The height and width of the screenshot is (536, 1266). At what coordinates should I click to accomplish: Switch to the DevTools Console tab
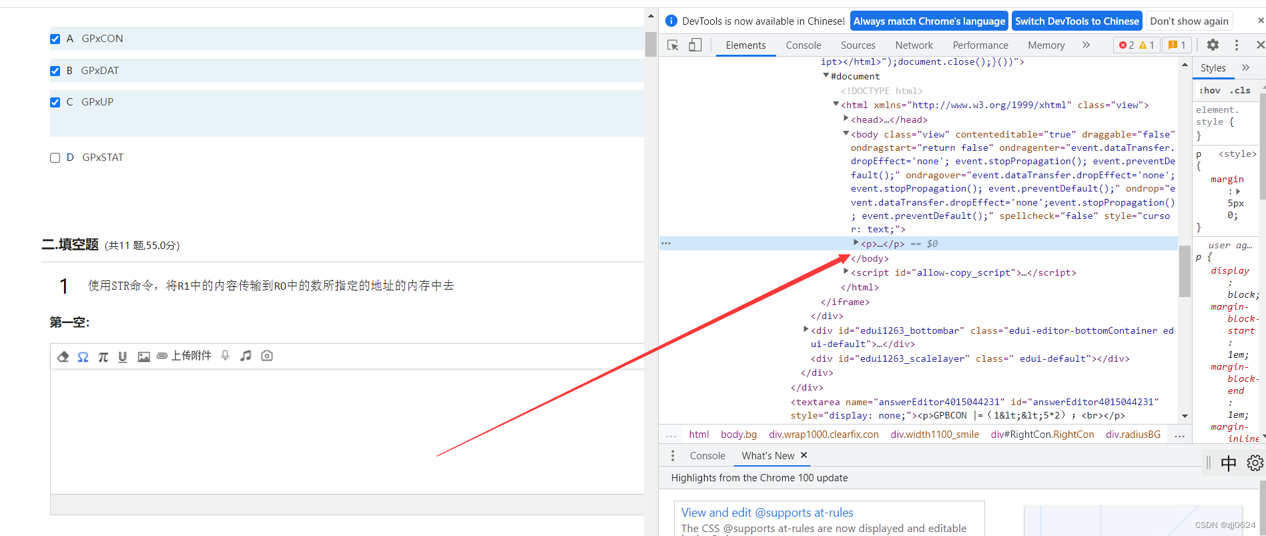tap(804, 45)
